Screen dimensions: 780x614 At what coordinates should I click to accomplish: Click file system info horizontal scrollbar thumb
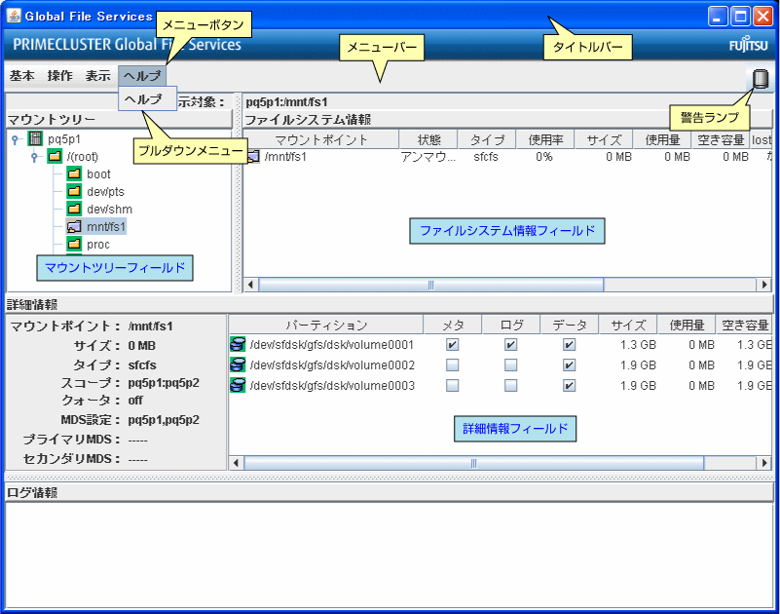pyautogui.click(x=430, y=285)
